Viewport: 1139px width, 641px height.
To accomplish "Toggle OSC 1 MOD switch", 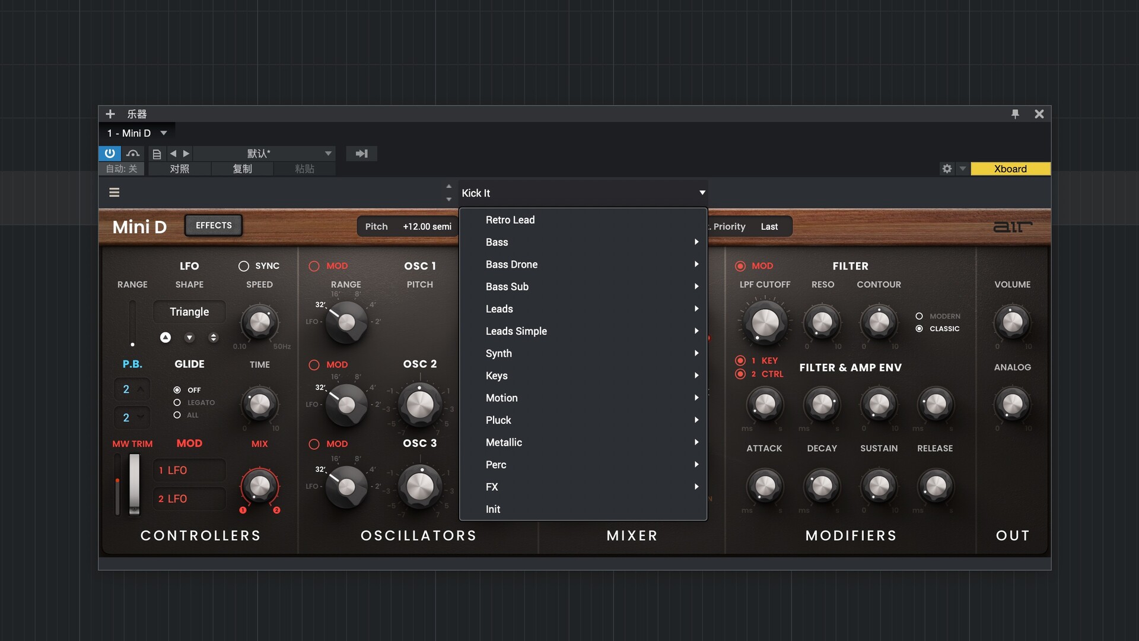I will click(x=314, y=266).
